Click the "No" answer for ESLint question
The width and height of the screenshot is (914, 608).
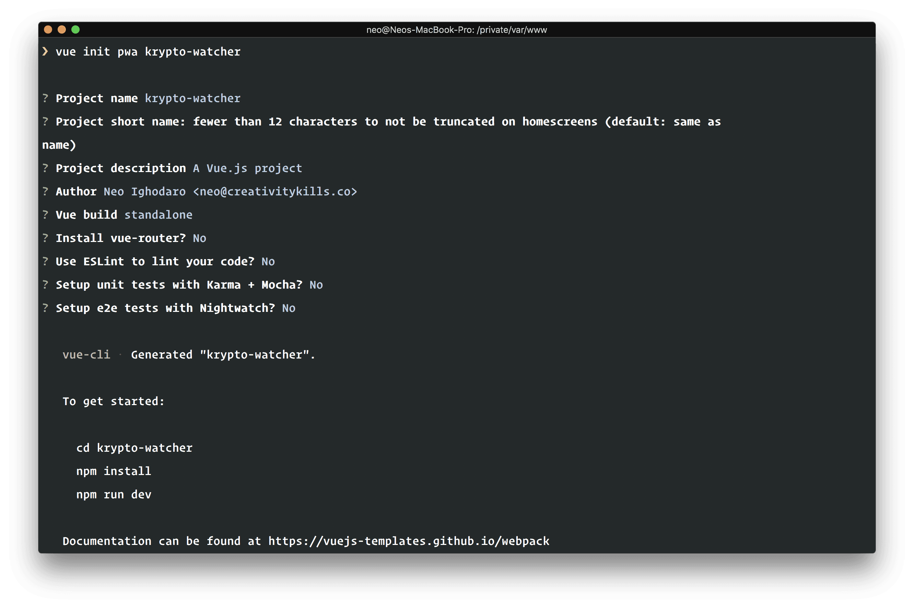pyautogui.click(x=268, y=262)
